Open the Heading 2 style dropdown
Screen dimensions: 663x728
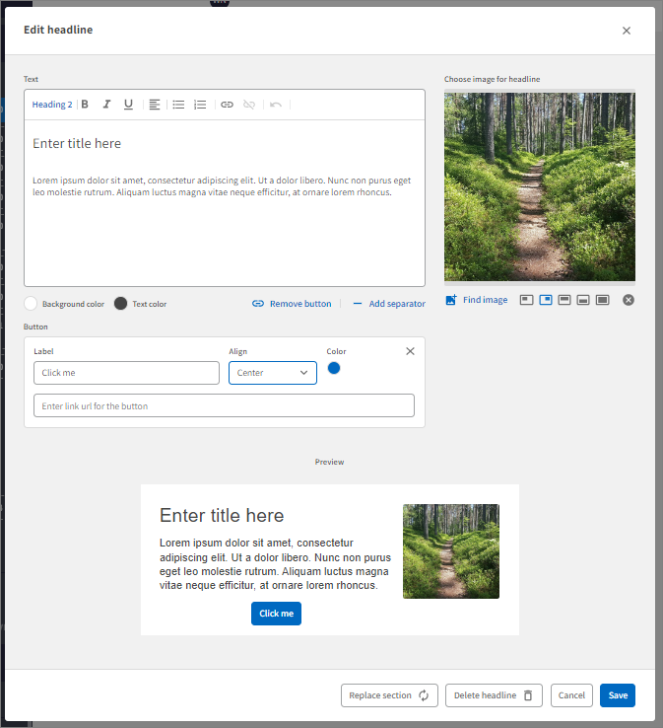(52, 105)
